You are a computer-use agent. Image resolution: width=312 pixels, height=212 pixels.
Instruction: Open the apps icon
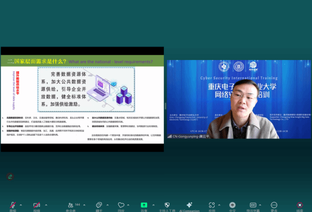pyautogui.click(x=212, y=206)
